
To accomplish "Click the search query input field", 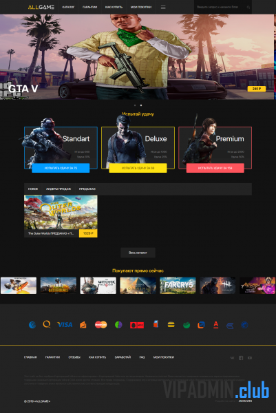I will pyautogui.click(x=220, y=7).
